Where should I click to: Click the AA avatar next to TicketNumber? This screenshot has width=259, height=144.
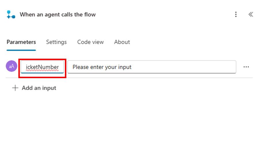[11, 66]
